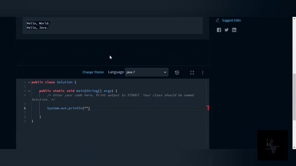Place cursor in System.out.println line
This screenshot has height=166, width=296.
click(x=68, y=108)
